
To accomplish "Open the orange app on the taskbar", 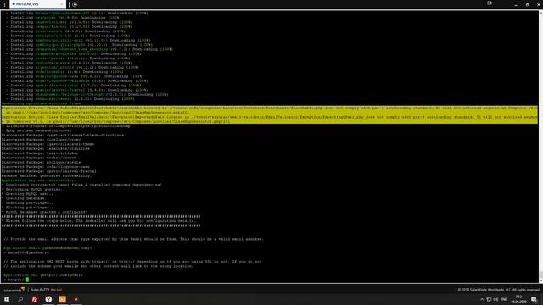I will pos(62,299).
